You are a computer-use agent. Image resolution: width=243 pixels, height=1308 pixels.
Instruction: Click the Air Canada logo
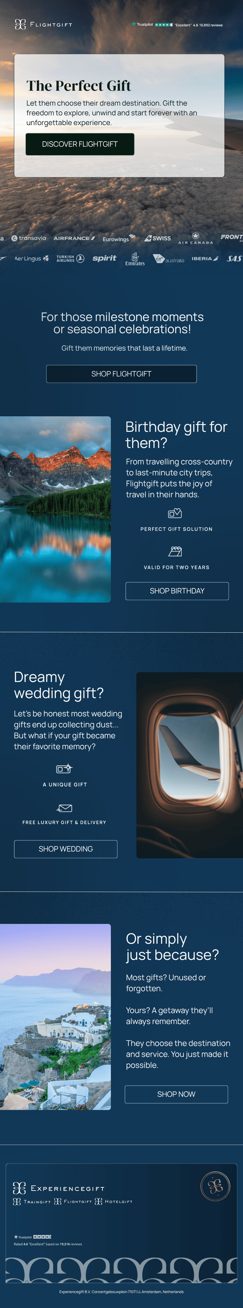point(195,238)
